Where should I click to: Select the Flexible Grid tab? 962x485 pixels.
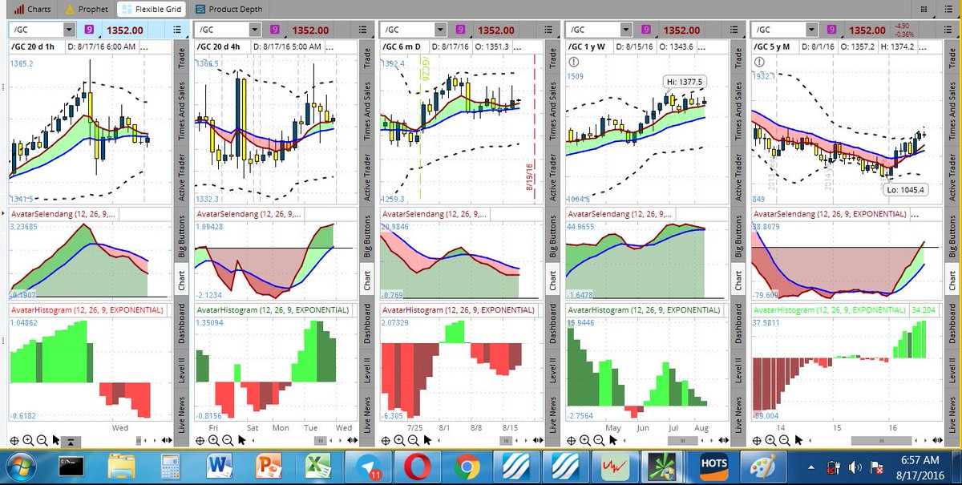tap(151, 10)
